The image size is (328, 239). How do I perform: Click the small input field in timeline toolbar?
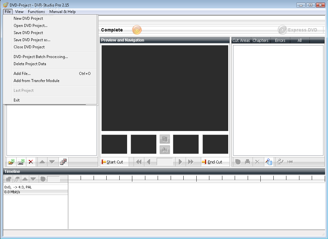point(53,179)
